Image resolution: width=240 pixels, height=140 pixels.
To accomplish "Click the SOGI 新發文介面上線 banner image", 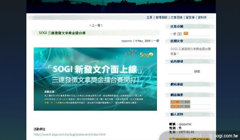I will point(95,79).
